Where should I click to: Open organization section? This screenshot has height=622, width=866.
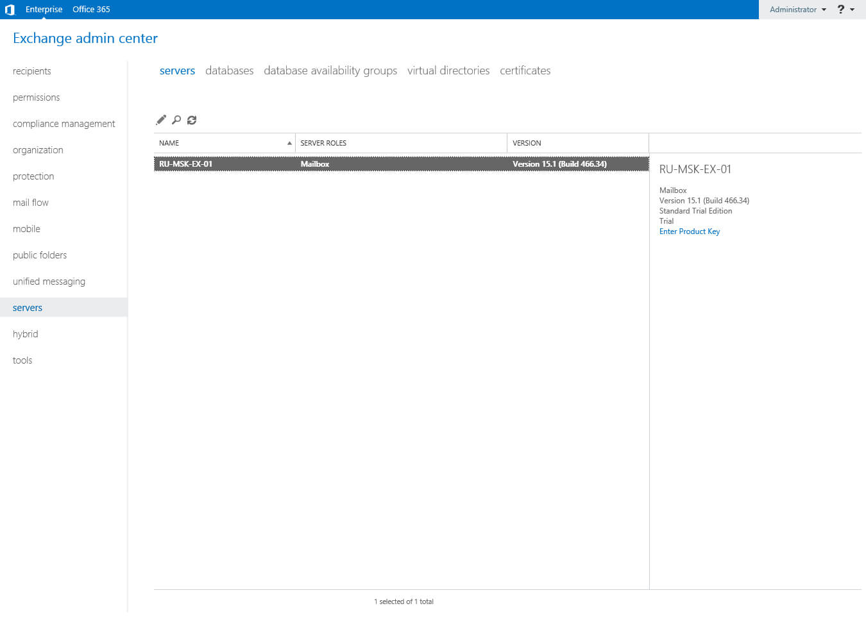[x=38, y=150]
